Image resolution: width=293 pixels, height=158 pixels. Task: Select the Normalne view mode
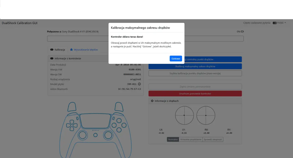pyautogui.click(x=173, y=139)
